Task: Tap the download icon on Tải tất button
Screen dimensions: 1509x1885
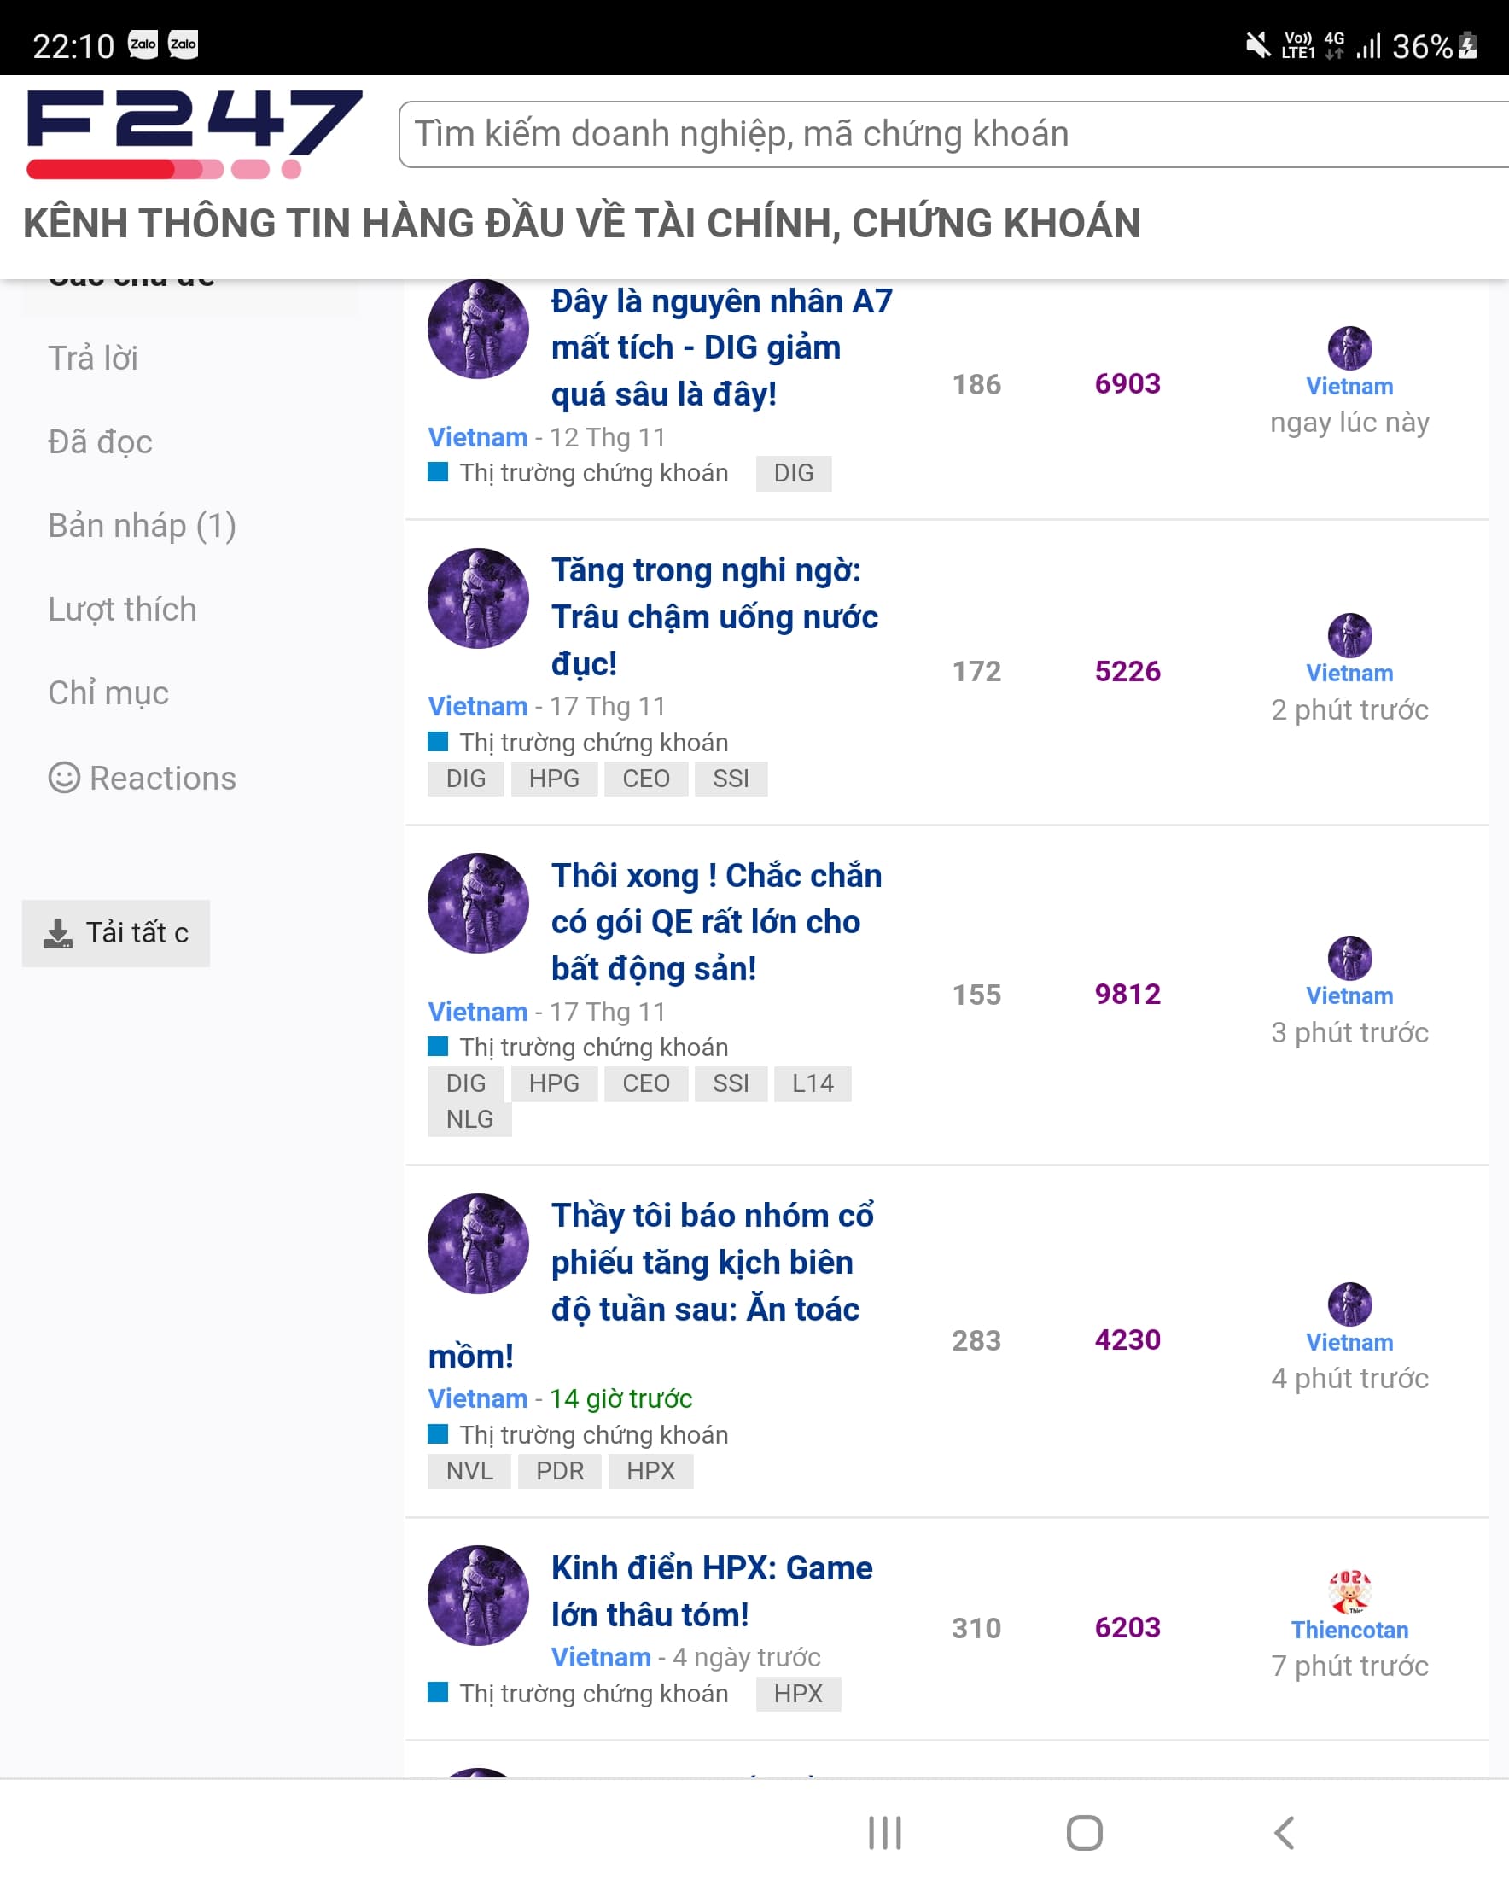Action: point(58,933)
